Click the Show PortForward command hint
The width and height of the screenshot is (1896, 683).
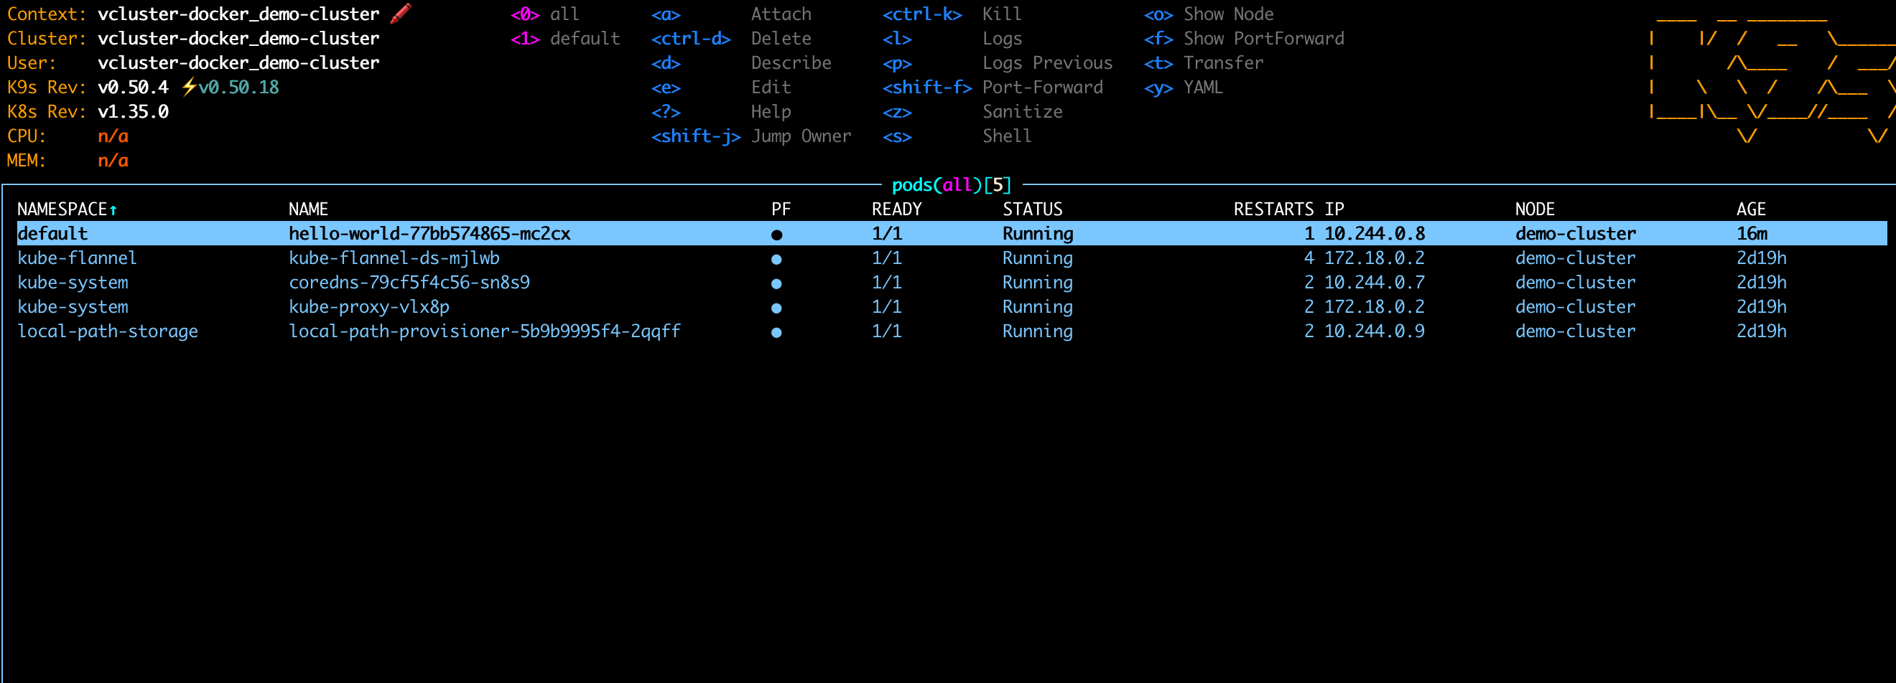pos(1264,38)
